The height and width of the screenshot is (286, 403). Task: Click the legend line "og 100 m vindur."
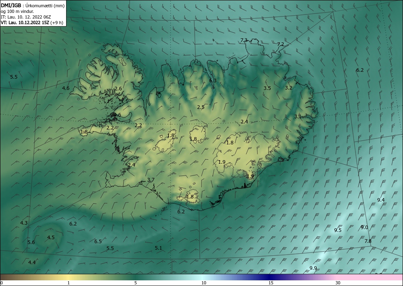tap(17, 11)
